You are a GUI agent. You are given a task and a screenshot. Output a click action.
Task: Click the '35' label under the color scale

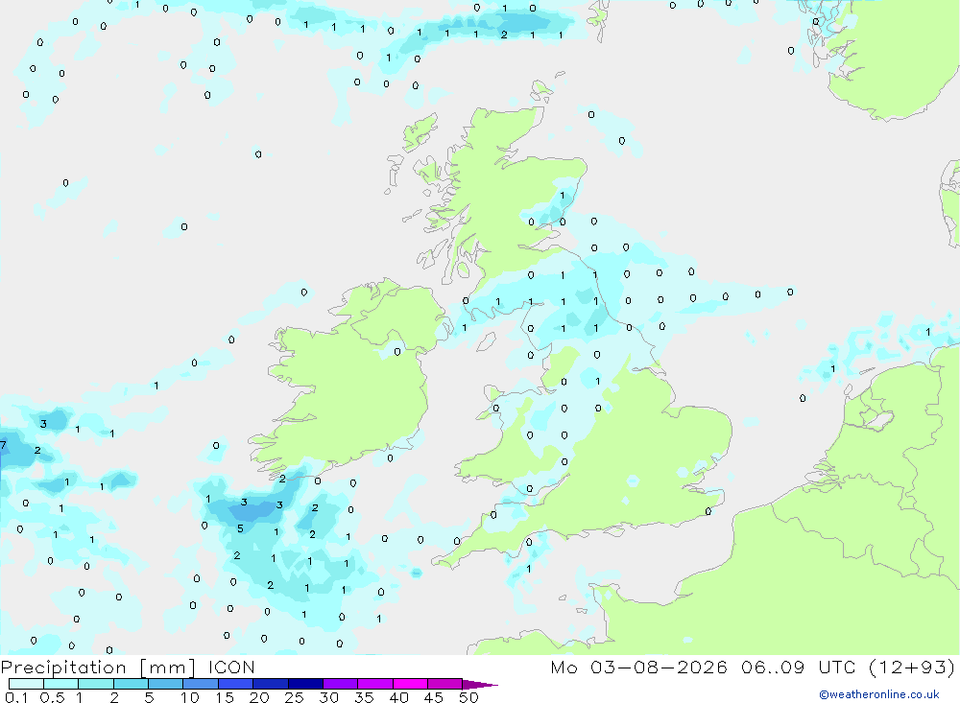[x=364, y=697]
